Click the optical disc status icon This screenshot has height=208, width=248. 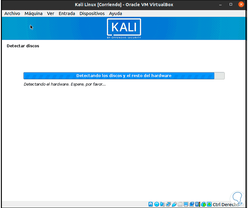tap(157, 204)
